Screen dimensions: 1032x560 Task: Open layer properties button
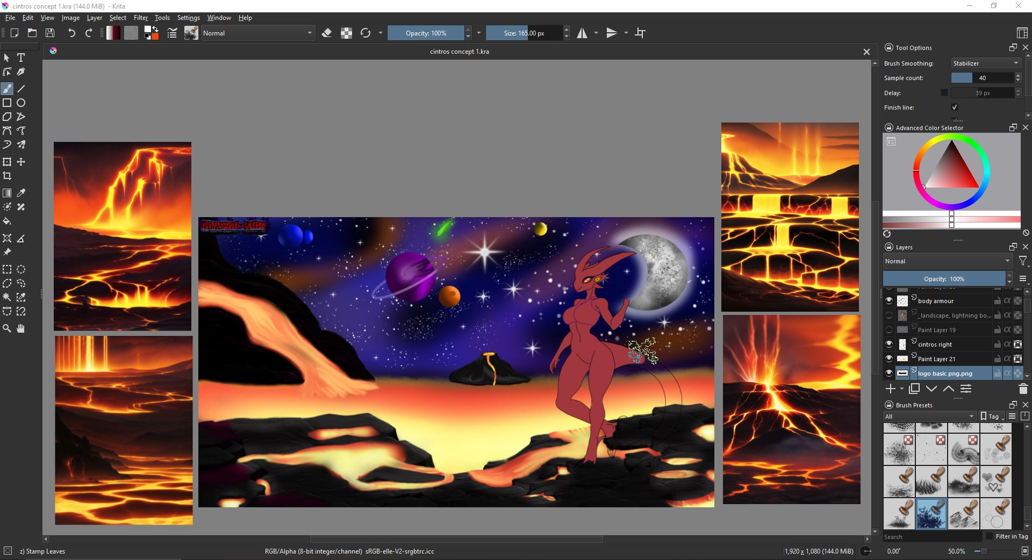(966, 389)
